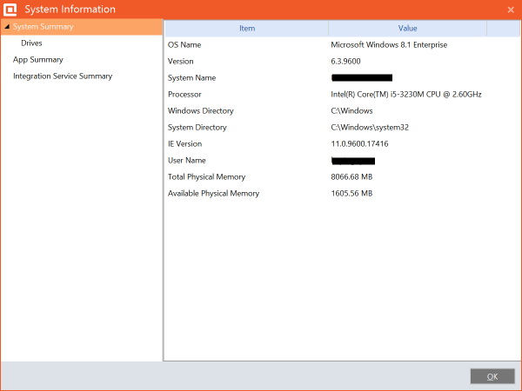Click the 1605.56 MB value
522x391 pixels.
(351, 194)
